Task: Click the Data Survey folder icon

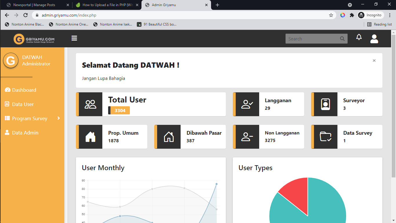Action: click(x=326, y=137)
